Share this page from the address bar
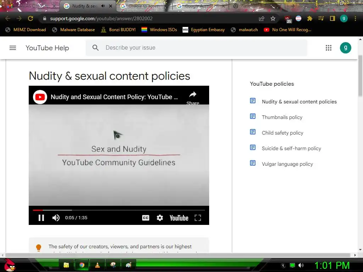Screen dimensions: 363x272 262,18
